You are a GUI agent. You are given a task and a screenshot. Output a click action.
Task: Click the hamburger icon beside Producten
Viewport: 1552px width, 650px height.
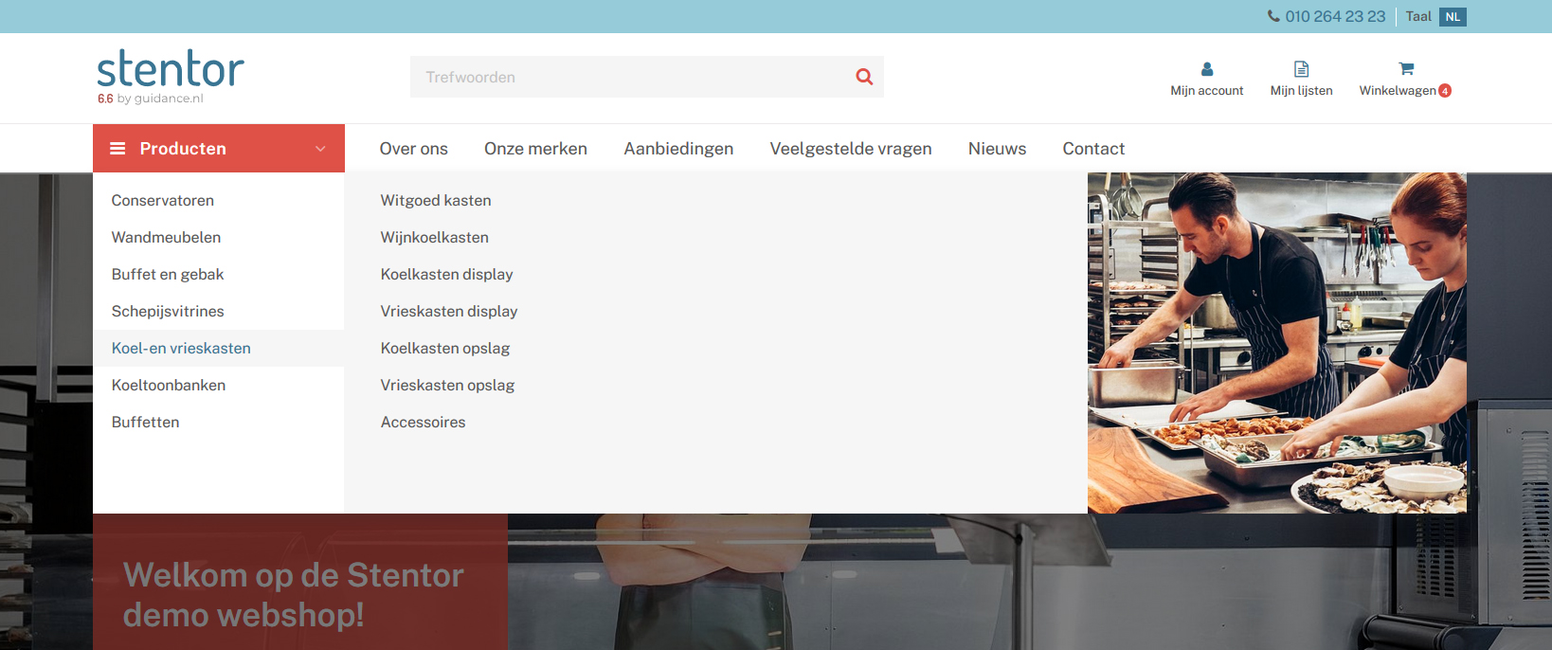click(117, 149)
